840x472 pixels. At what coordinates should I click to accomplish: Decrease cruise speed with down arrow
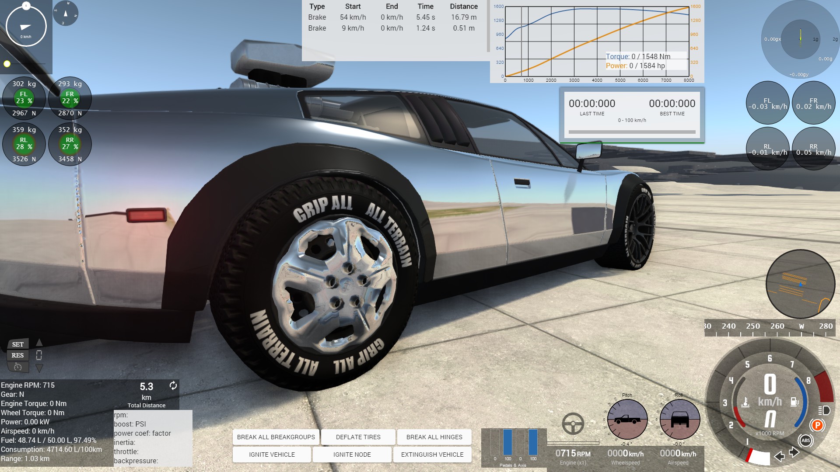[x=39, y=368]
